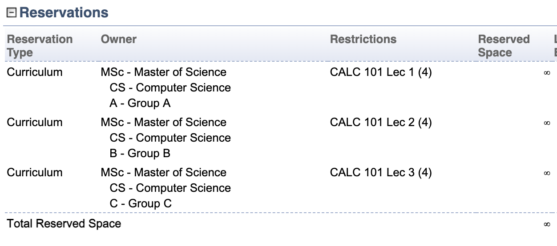
Task: Click infinity reserved space for Lec 3
Action: pyautogui.click(x=547, y=173)
